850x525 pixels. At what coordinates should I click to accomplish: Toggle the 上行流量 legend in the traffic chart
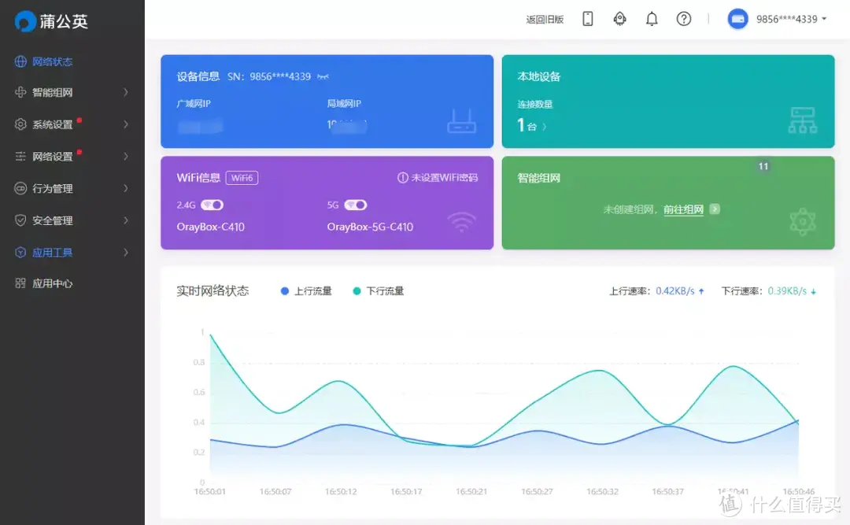click(305, 290)
